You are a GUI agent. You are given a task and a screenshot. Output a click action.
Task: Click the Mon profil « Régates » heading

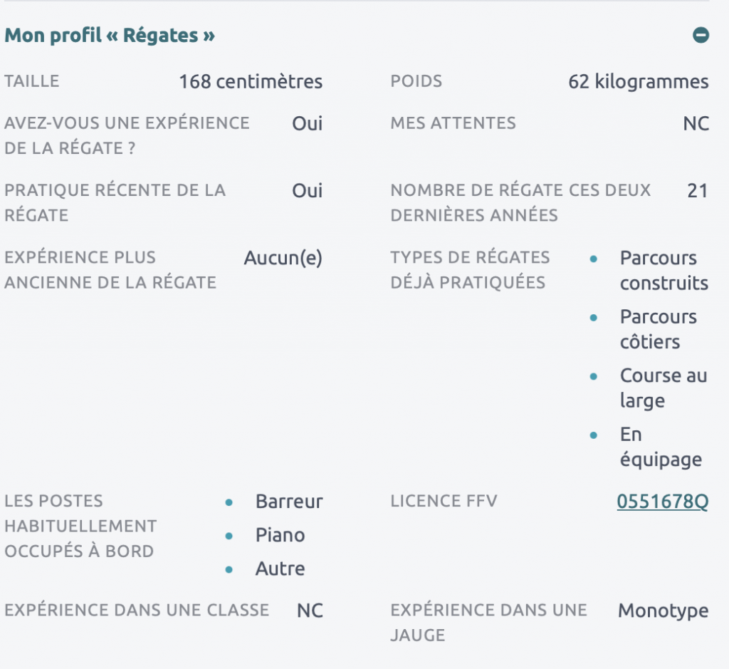point(110,35)
